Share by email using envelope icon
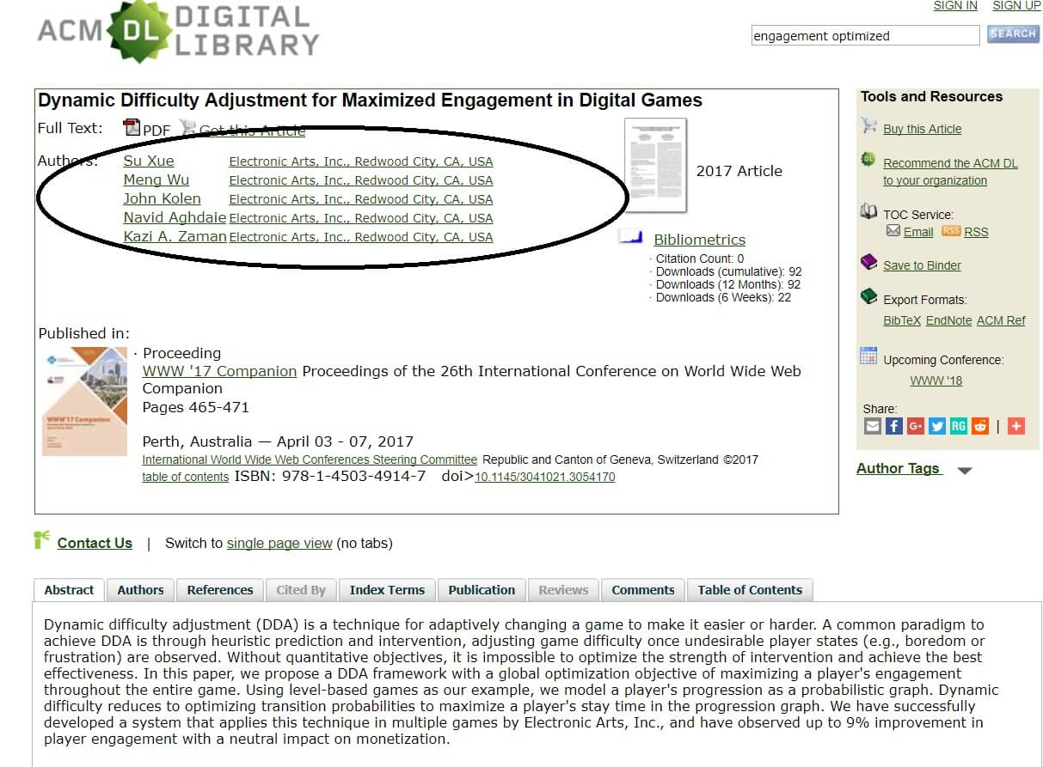Screen dimensions: 1043x767 (873, 426)
